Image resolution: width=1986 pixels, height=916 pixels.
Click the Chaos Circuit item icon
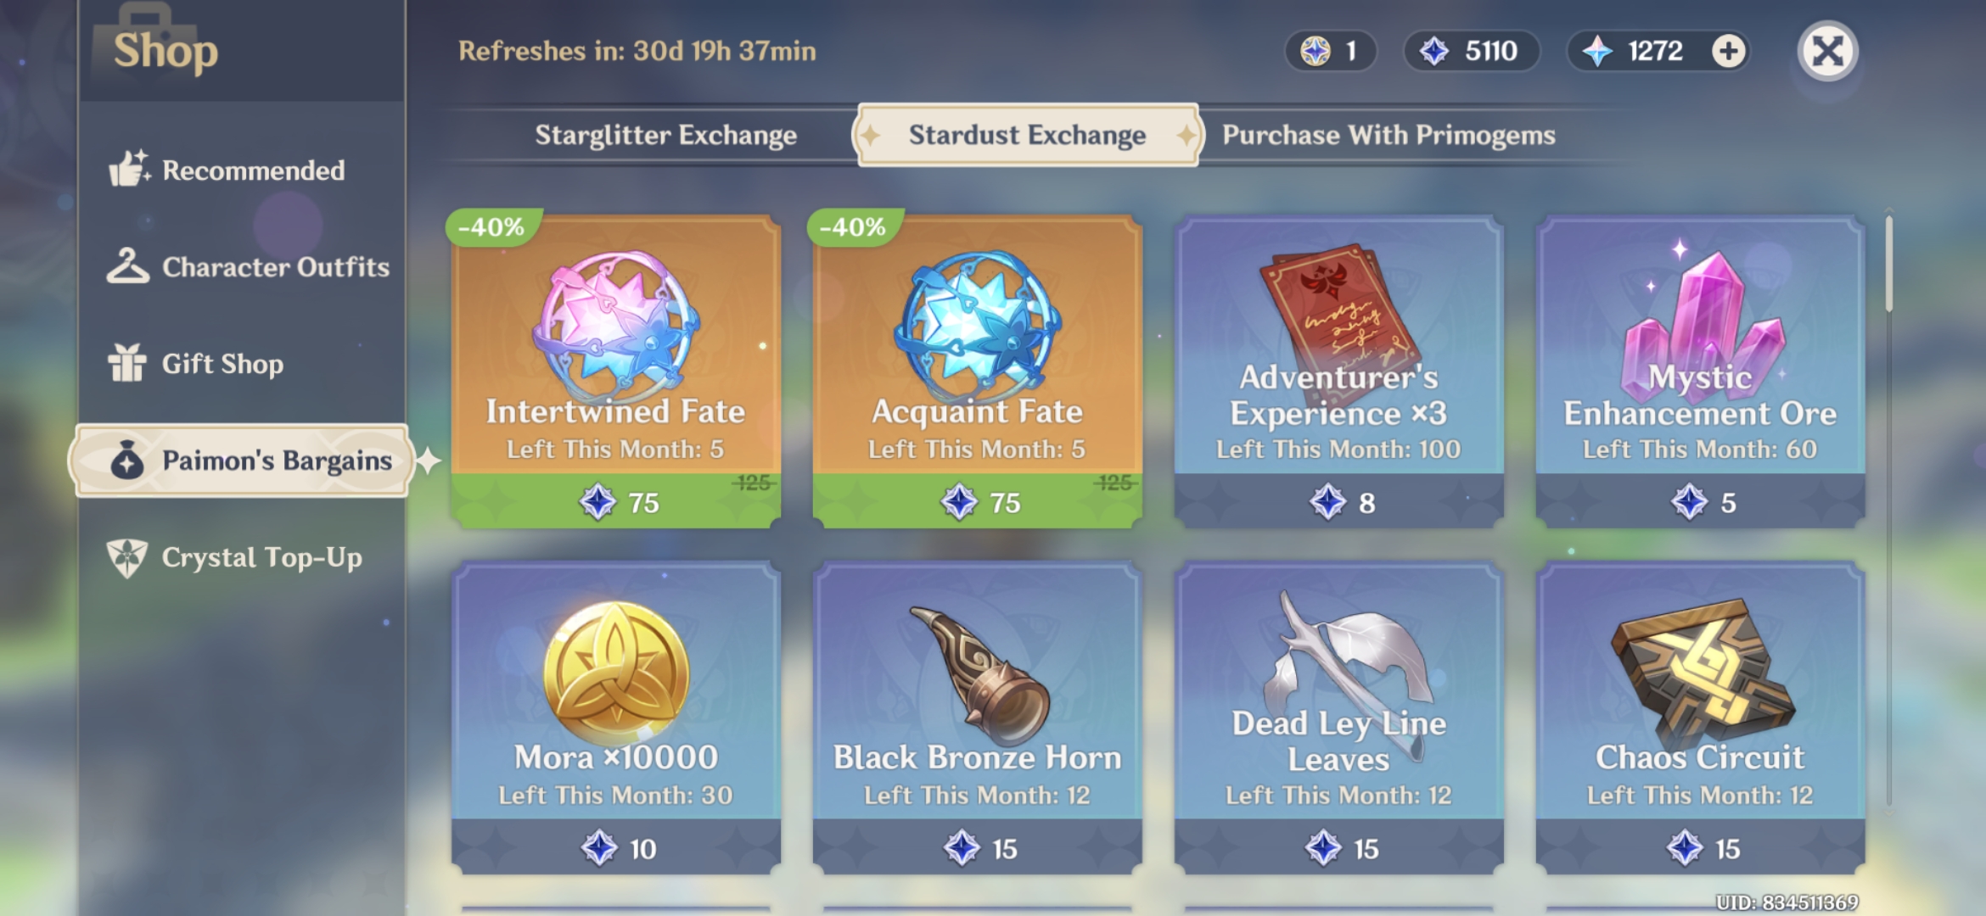click(x=1702, y=670)
